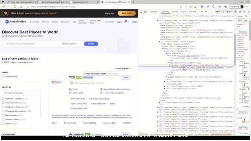The height and width of the screenshot is (141, 251).
Task: Reload the page with the refresh icon
Action: pyautogui.click(x=15, y=7)
